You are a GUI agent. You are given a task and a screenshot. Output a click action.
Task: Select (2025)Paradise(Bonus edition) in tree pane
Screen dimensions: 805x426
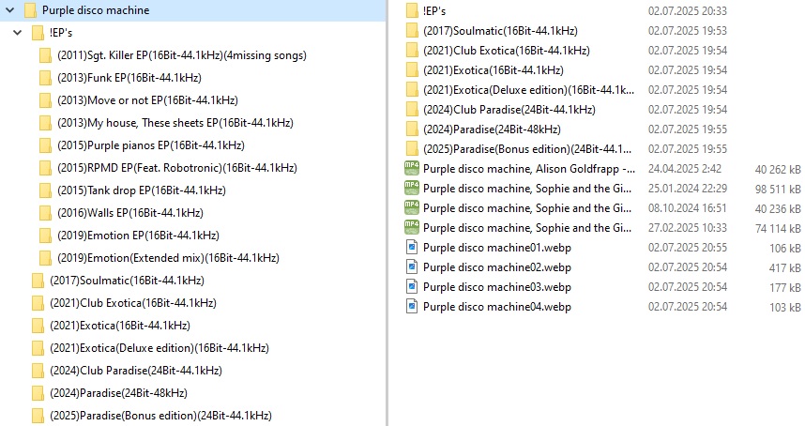pos(160,416)
